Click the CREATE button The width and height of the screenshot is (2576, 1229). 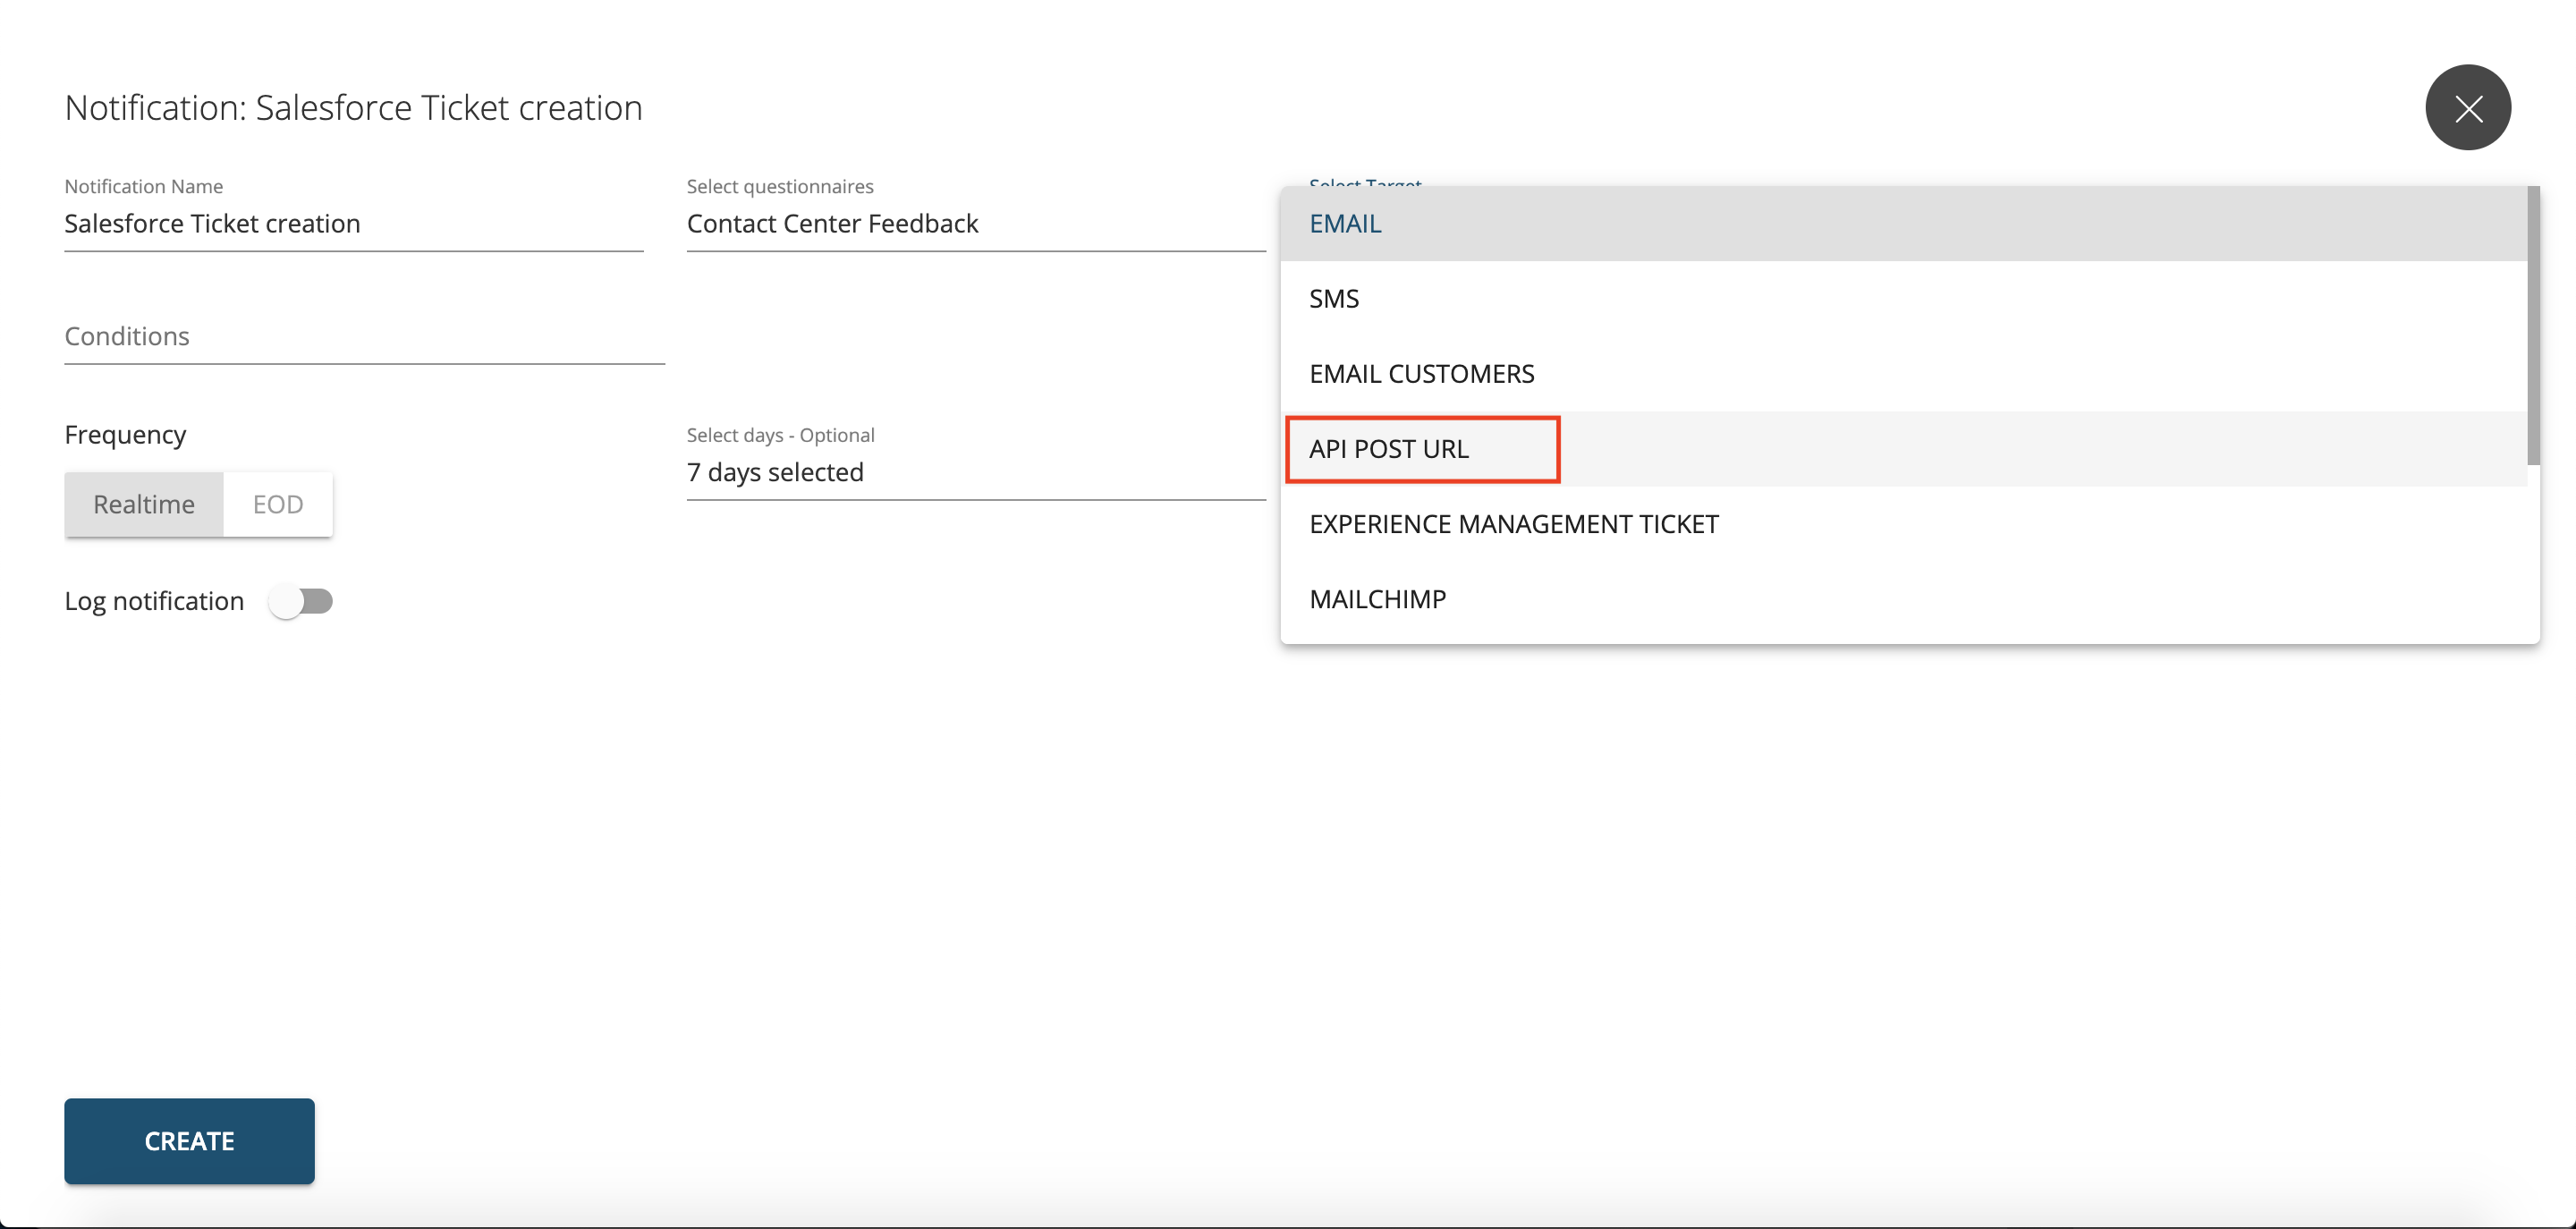click(189, 1141)
